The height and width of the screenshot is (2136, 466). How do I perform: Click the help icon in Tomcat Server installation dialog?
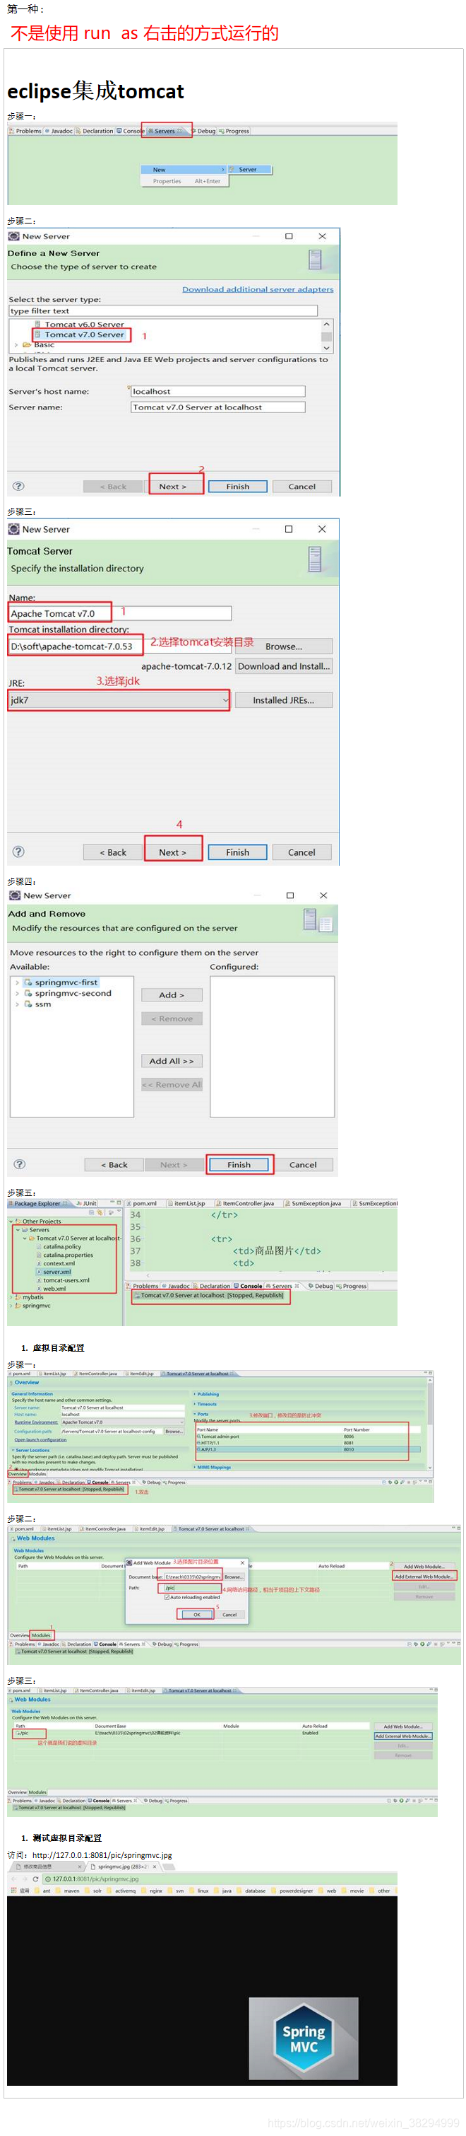[x=18, y=852]
